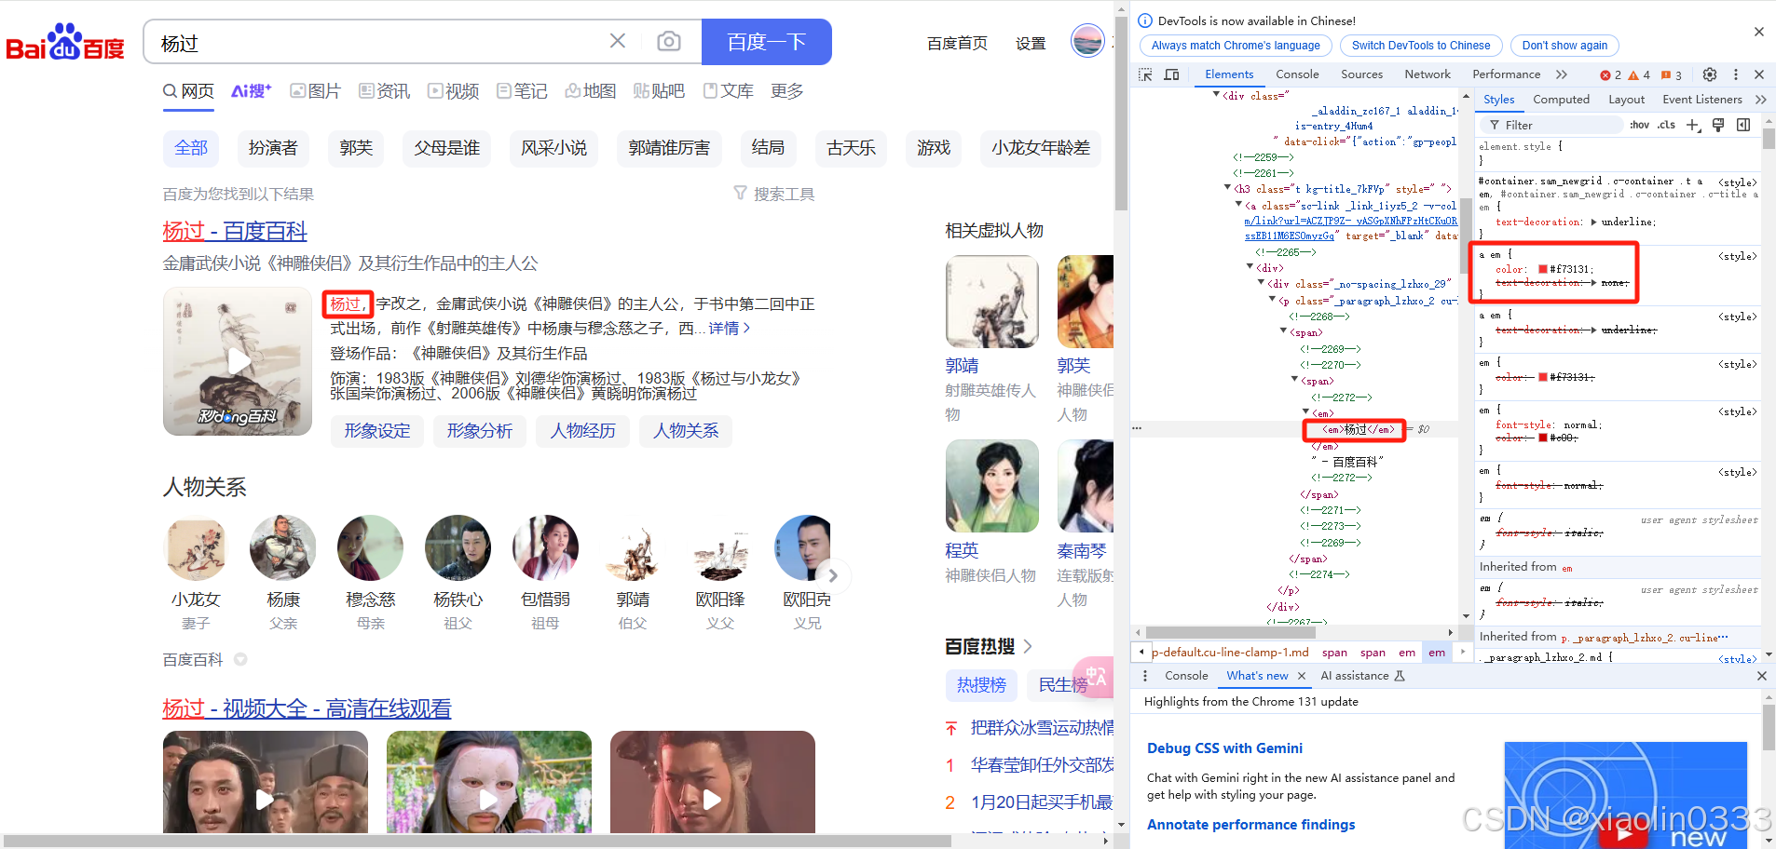1776x849 pixels.
Task: Open the rendering emulations paintbrush icon
Action: [x=1718, y=125]
